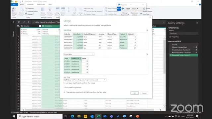Click the formula bar cancel X icon
Screen dimensions: 212x119
click(19, 22)
